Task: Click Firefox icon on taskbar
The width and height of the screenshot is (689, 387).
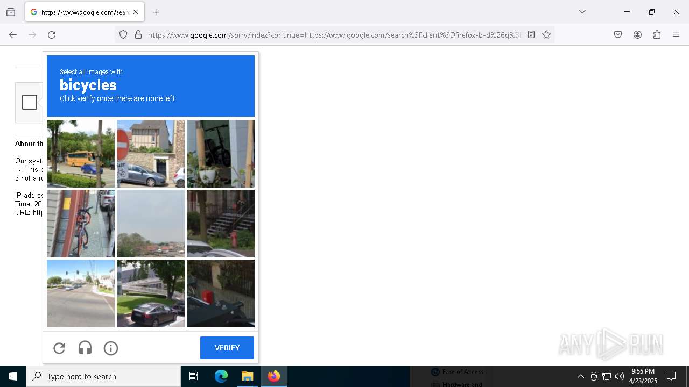Action: pyautogui.click(x=274, y=376)
